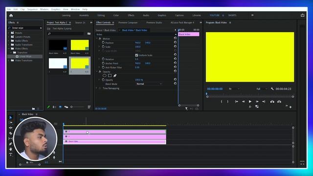Select the white clip thumbnail in Project

click(x=58, y=64)
